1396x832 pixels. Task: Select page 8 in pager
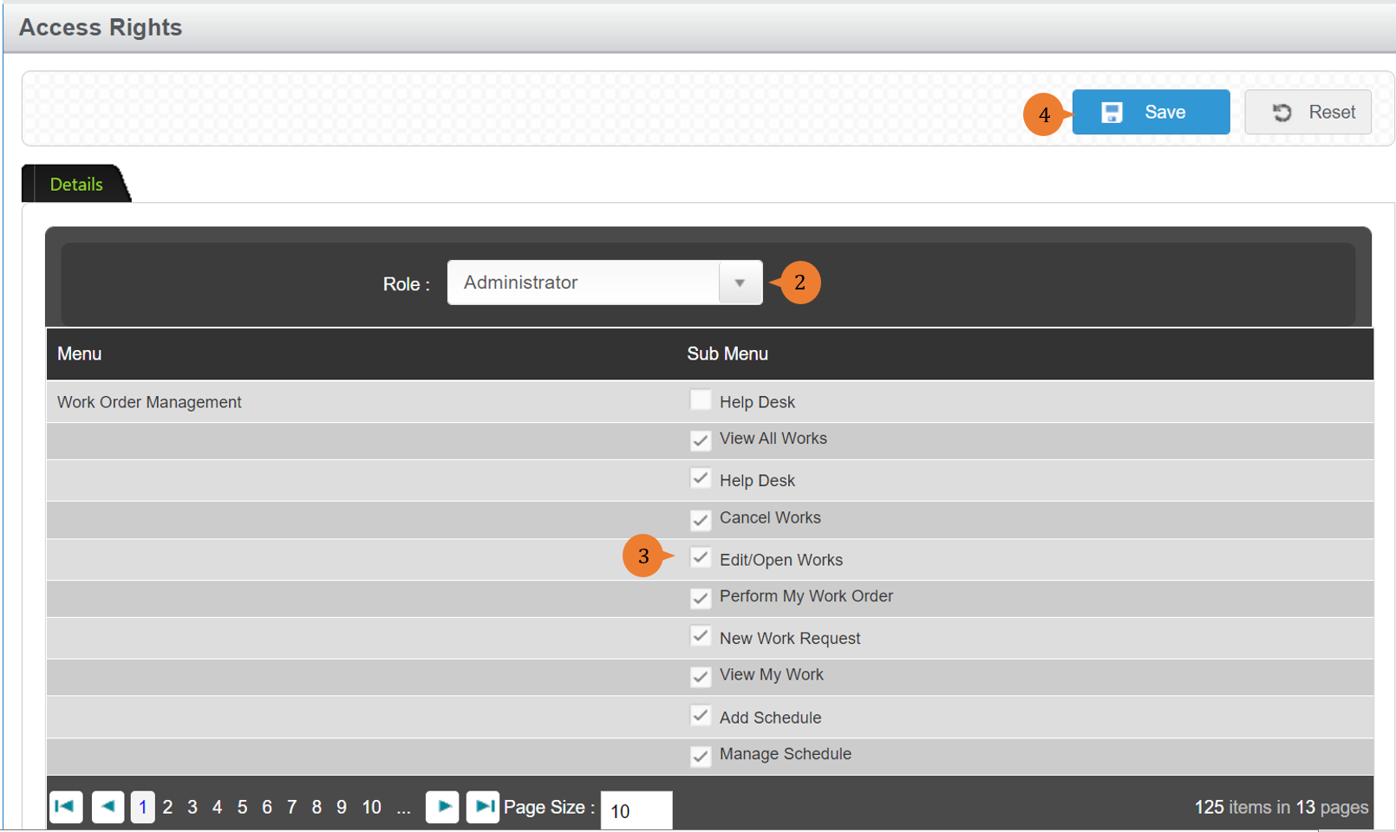point(316,808)
